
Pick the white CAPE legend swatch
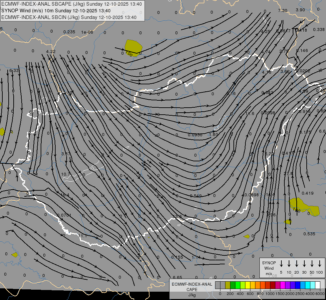point(318,285)
